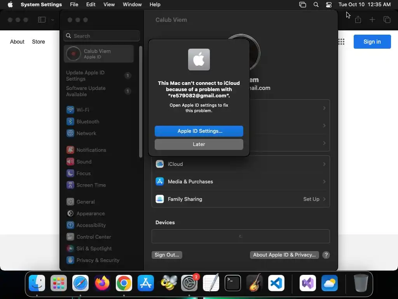Select Bluetooth in the sidebar
The height and width of the screenshot is (299, 398).
[x=98, y=121]
